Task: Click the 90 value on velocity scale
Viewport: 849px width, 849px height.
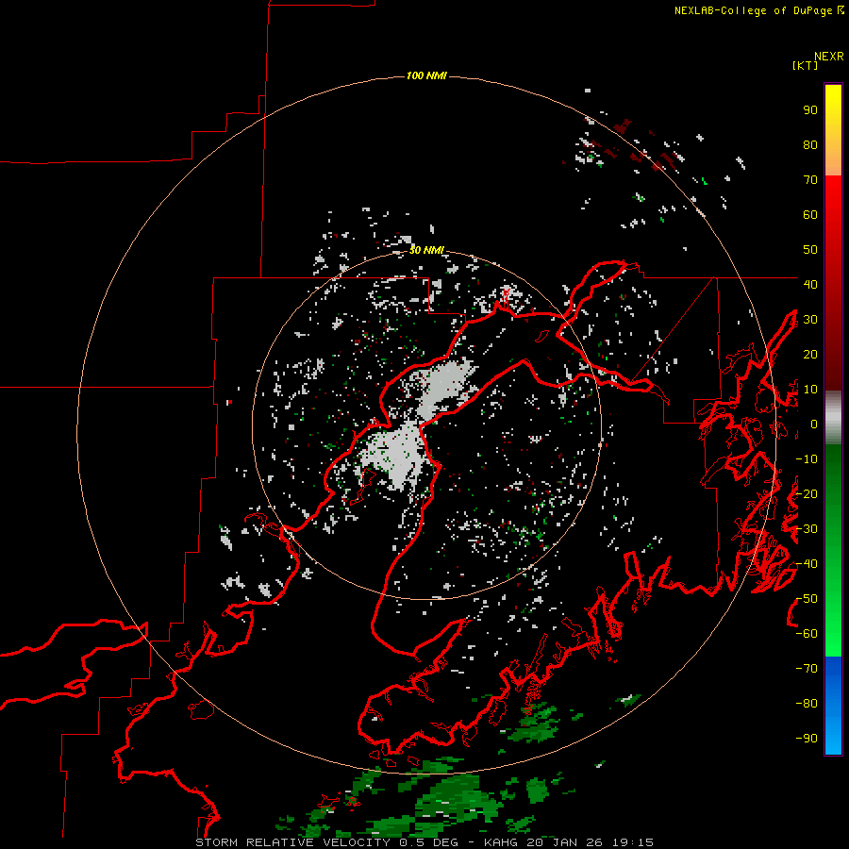Action: point(810,110)
